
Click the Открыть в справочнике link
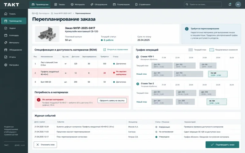[x=118, y=50]
